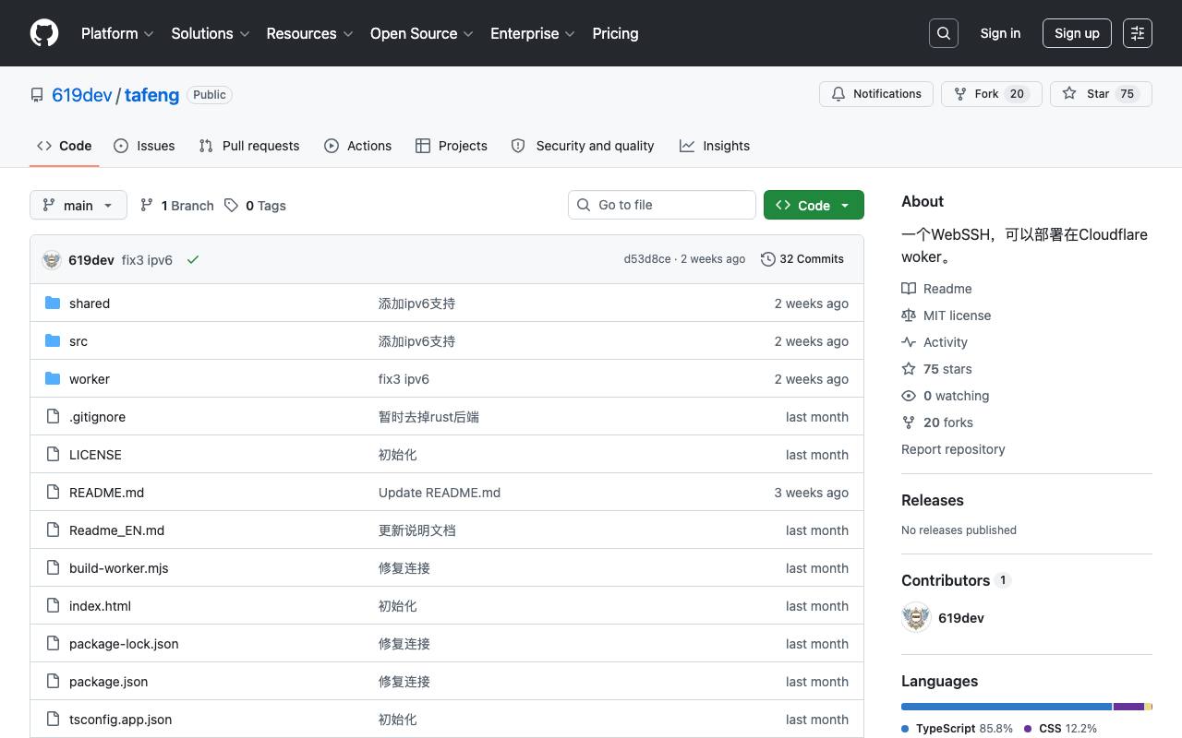Screen dimensions: 1182x738
Task: Open the Actions tab
Action: [x=358, y=146]
